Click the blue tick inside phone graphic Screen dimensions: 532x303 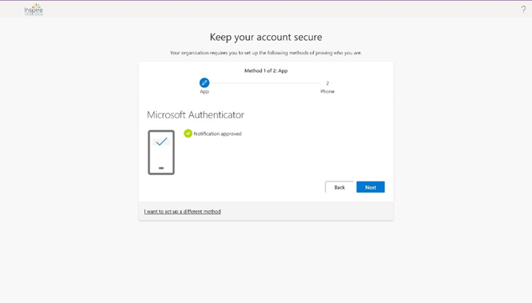pos(162,142)
